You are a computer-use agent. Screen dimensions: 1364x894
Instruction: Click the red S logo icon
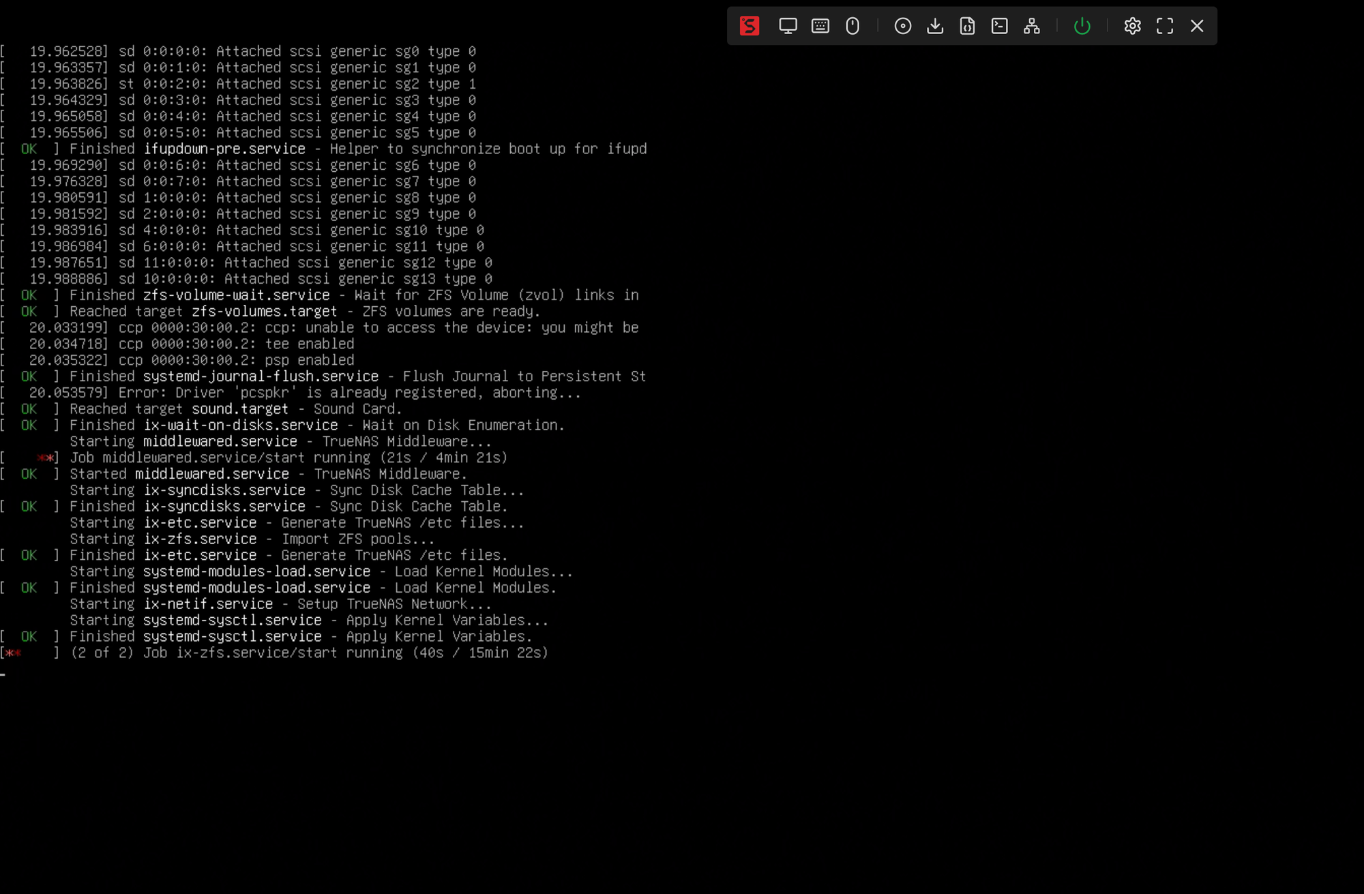(x=750, y=26)
